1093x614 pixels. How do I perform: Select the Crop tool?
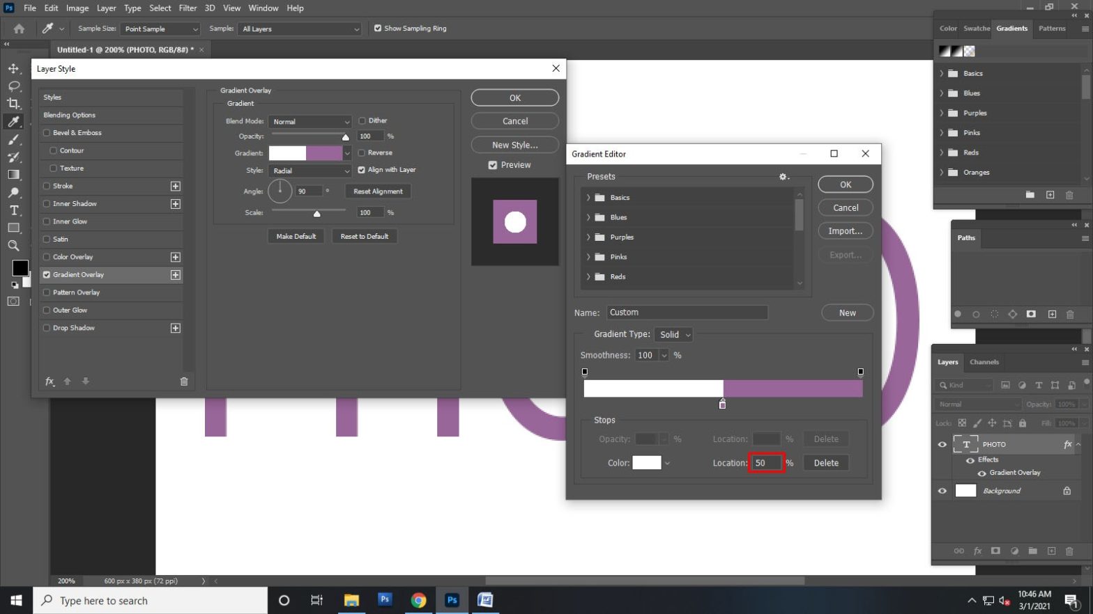pos(13,104)
